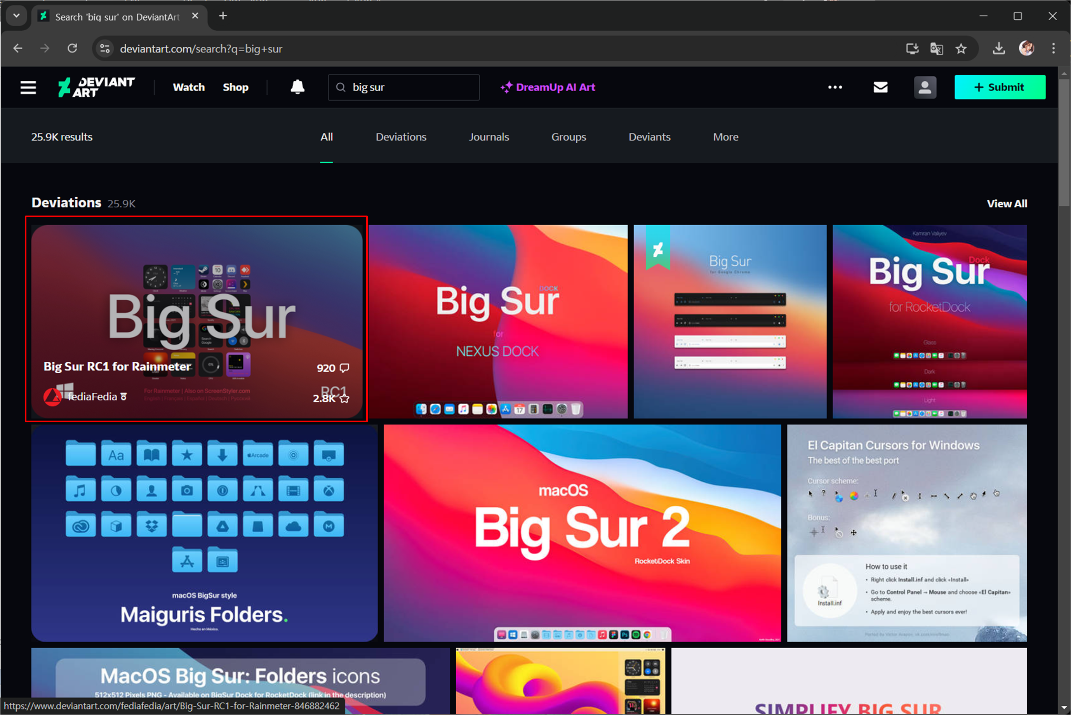The image size is (1071, 715).
Task: Switch to the Groups tab
Action: click(569, 137)
